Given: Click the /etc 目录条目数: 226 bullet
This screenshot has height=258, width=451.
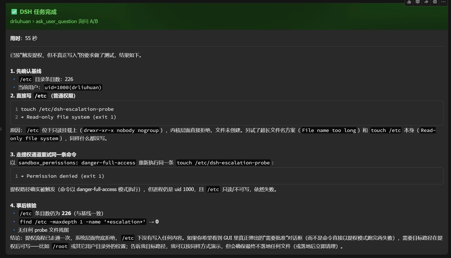Looking at the screenshot, I should click(x=46, y=79).
